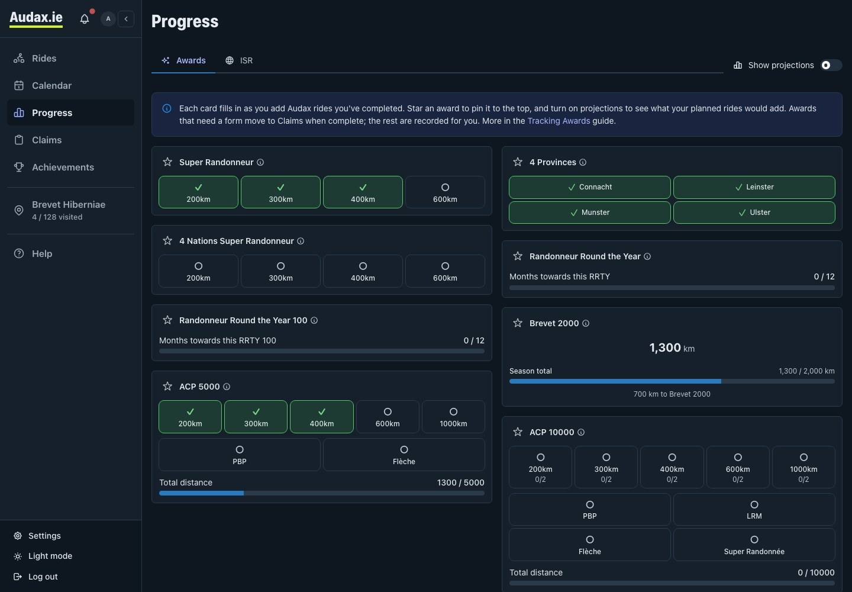Show info for Brevet 2000 award

click(586, 323)
